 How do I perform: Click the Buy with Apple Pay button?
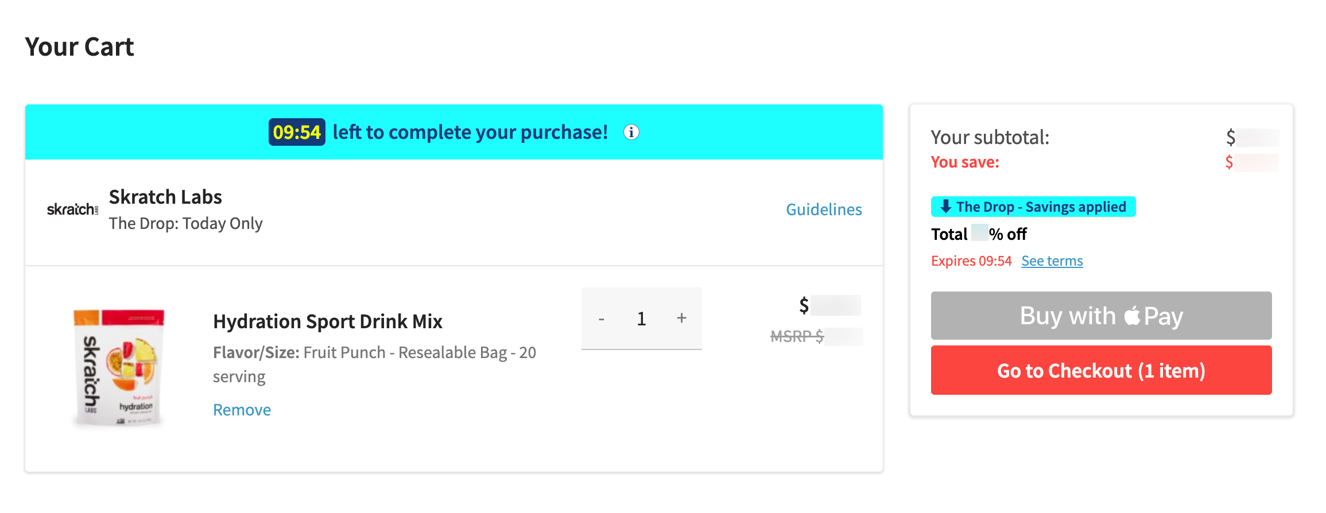click(x=1101, y=316)
